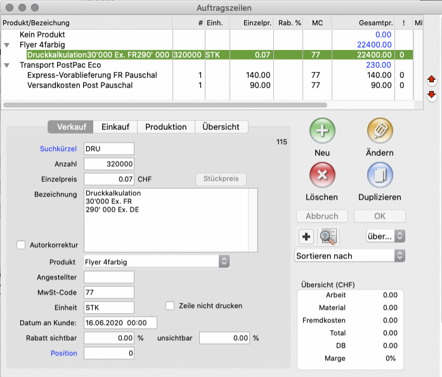The width and height of the screenshot is (442, 377).
Task: Click the magnifier search document icon
Action: pos(329,236)
